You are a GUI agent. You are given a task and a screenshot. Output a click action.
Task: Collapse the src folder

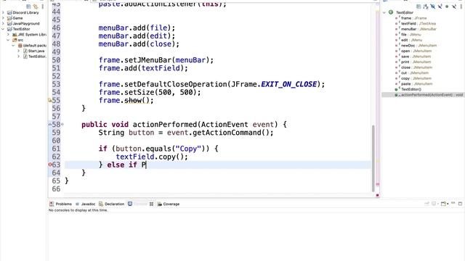point(8,40)
